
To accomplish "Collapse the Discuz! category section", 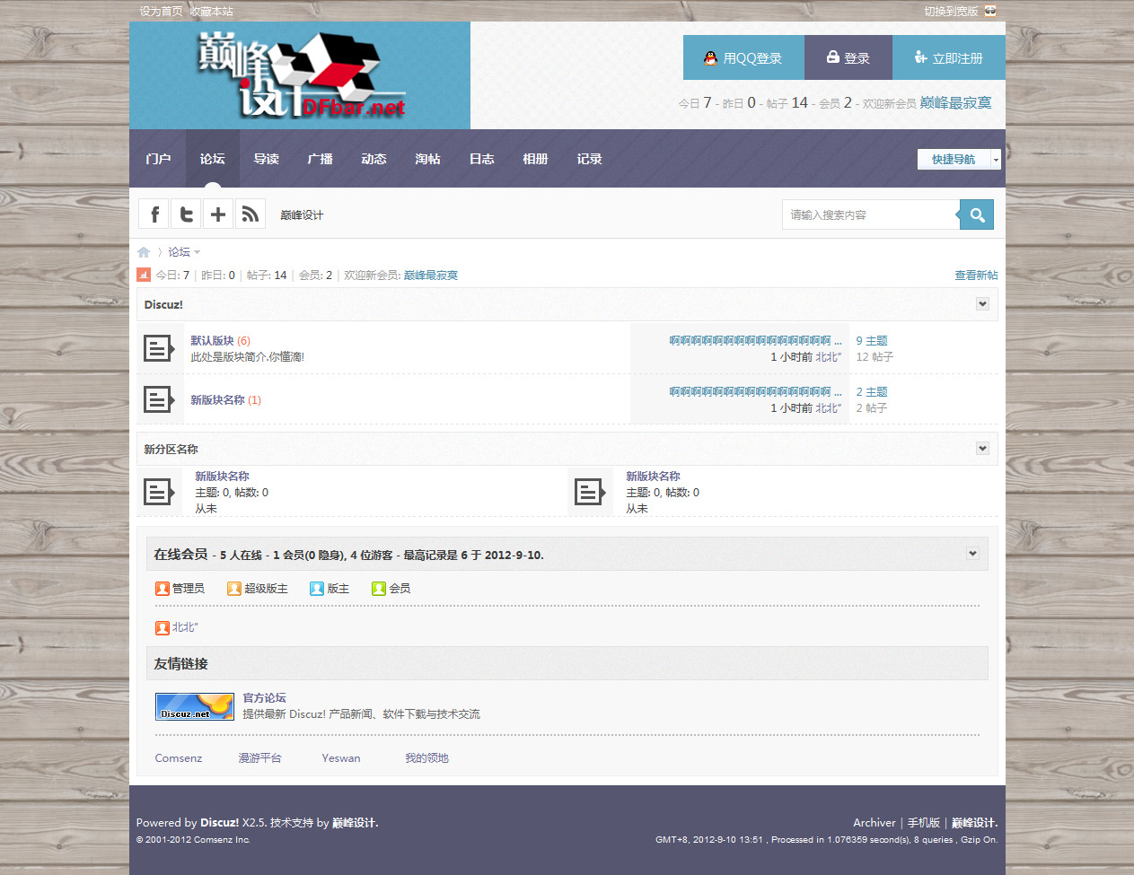I will click(982, 304).
